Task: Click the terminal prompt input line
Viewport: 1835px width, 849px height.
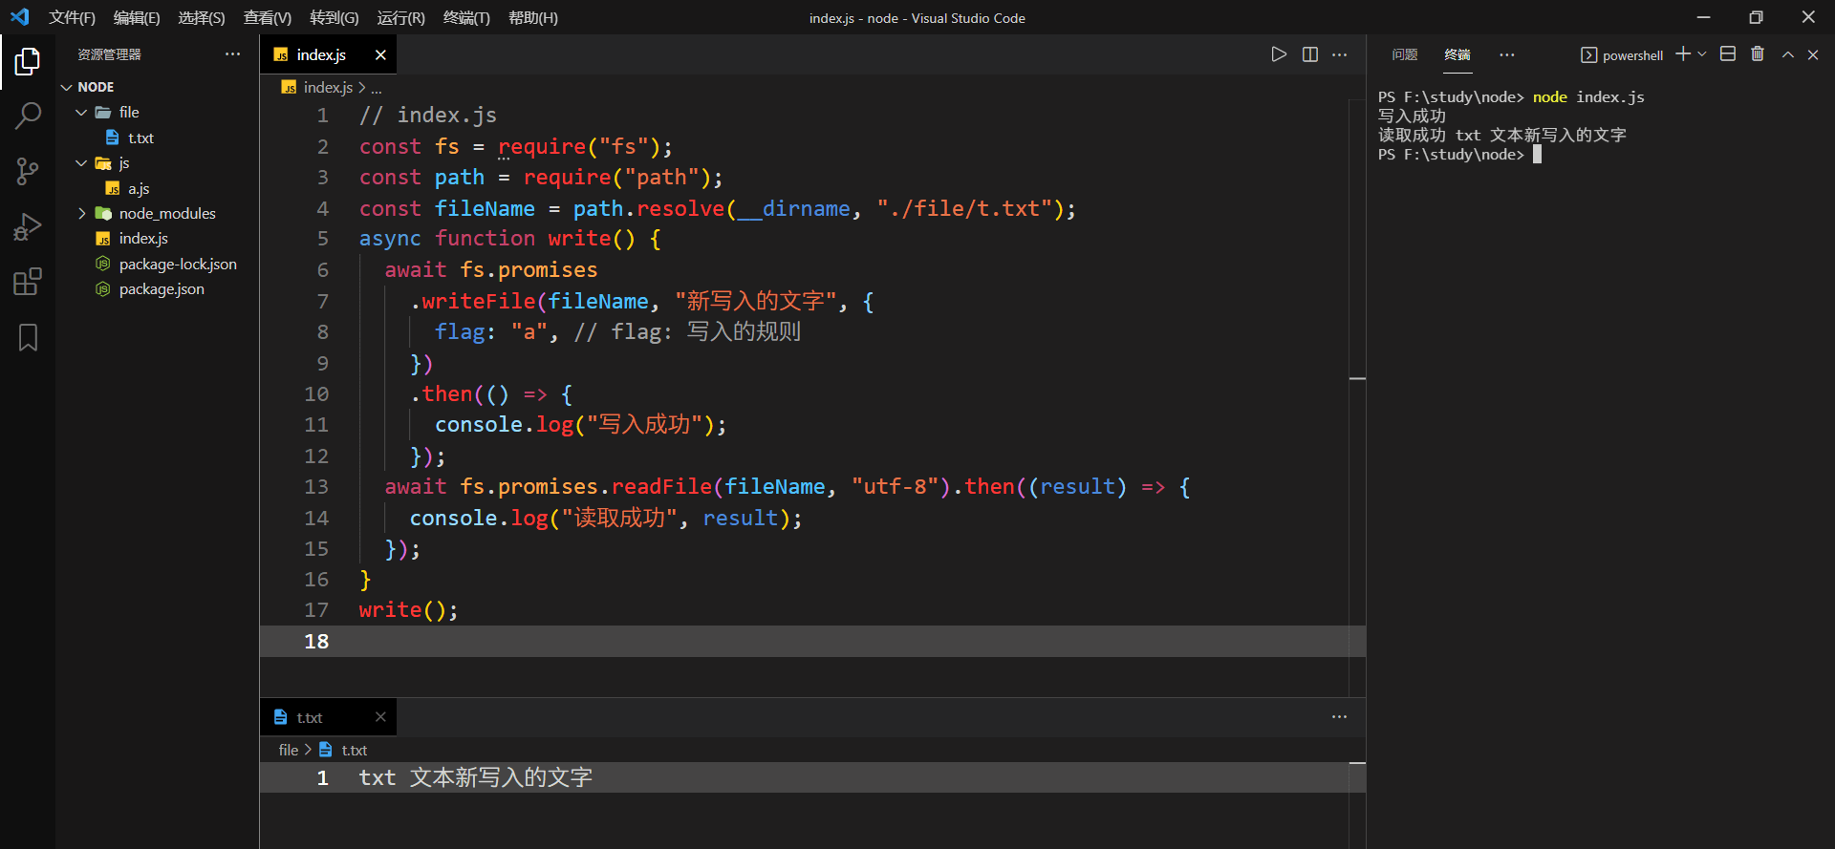Action: tap(1459, 155)
